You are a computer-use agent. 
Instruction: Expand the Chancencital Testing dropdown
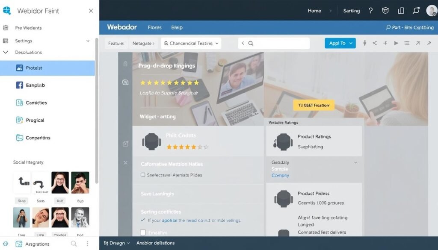click(x=191, y=43)
